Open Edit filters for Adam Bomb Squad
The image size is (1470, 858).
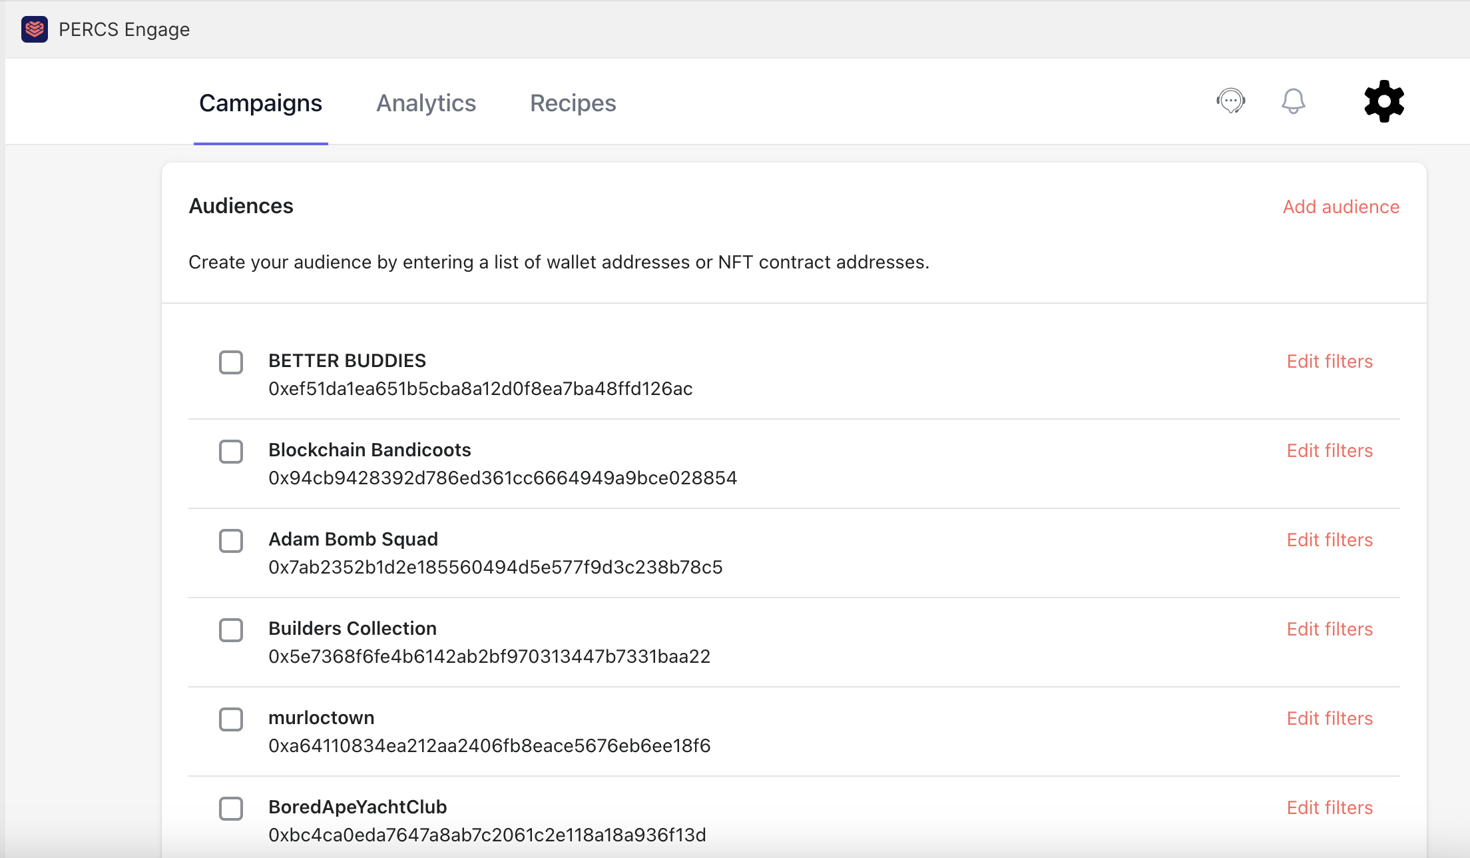(1330, 540)
